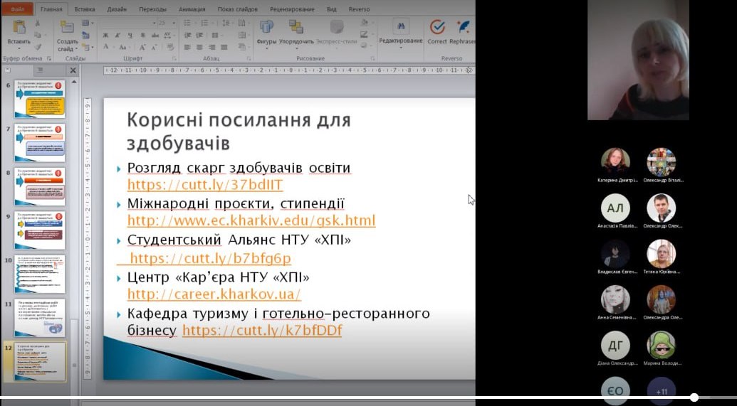Justify text in Абзац group
737x406 pixels.
224,47
